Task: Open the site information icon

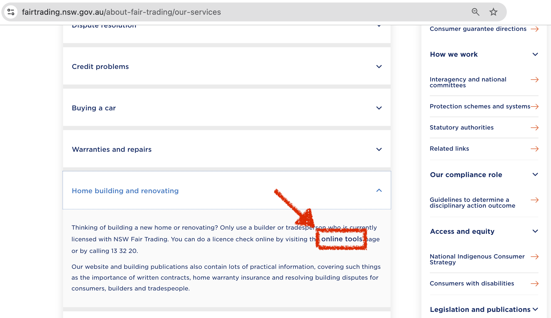Action: 11,12
